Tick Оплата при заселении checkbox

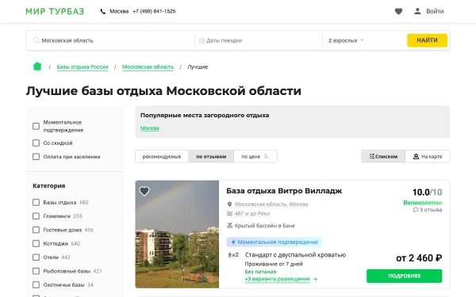[36, 156]
